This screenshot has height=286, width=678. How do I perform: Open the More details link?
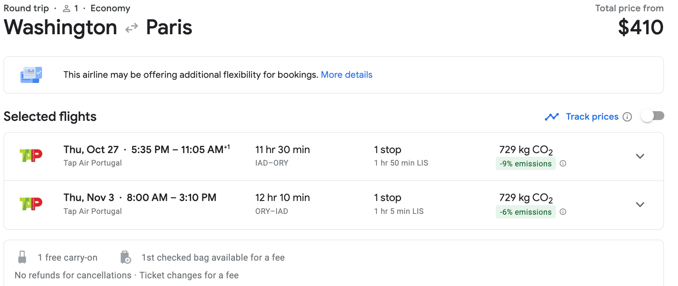click(x=347, y=75)
